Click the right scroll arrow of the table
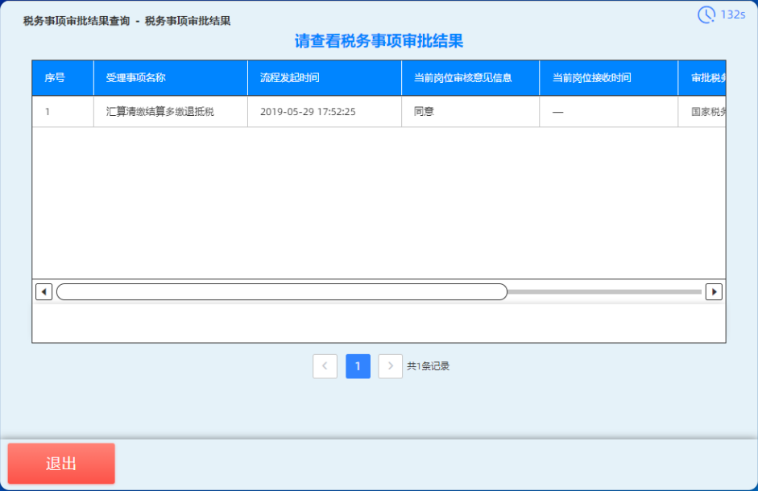This screenshot has width=758, height=491. pos(714,291)
